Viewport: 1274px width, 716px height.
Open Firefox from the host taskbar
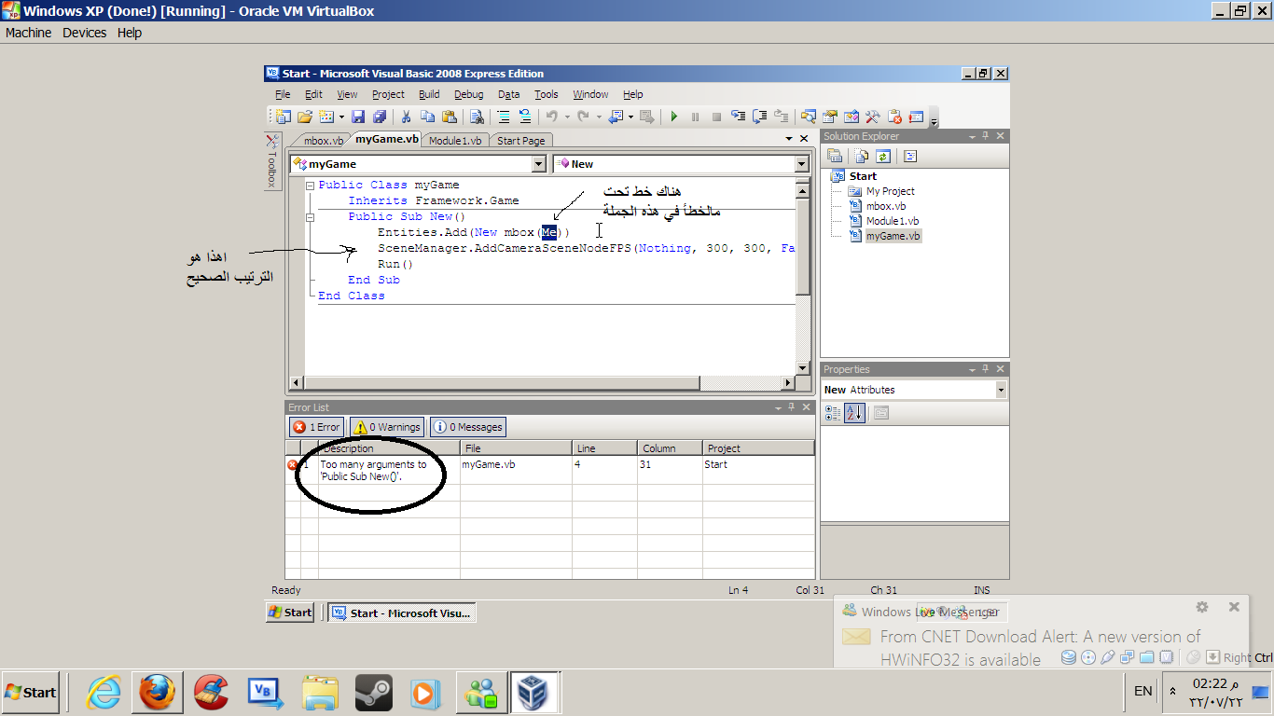pos(157,693)
